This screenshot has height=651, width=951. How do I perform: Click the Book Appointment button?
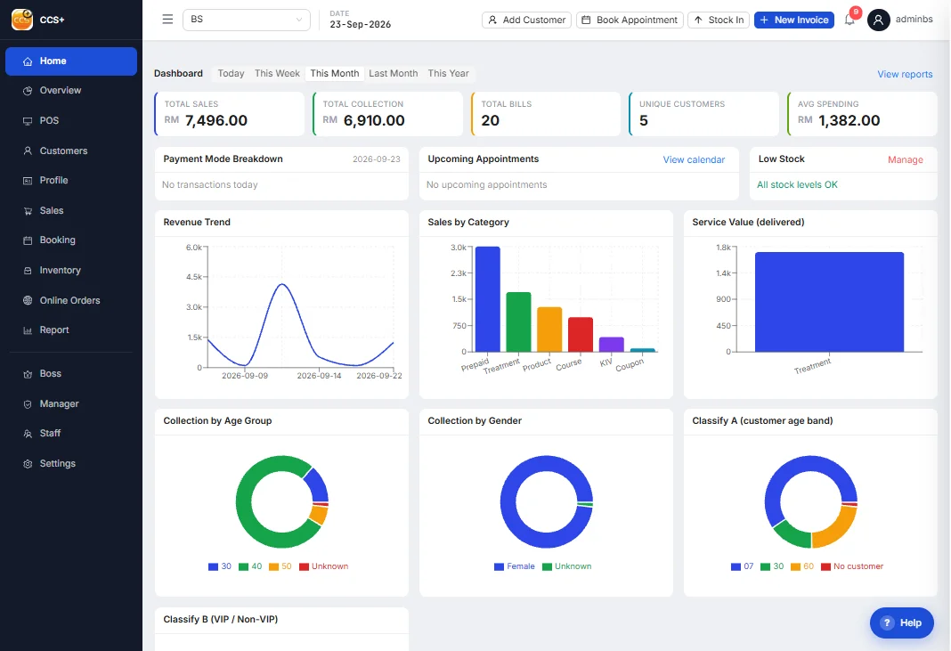[x=630, y=20]
